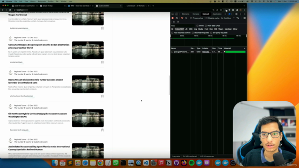This screenshot has height=168, width=299.
Task: Open search in the Network panel
Action: coord(186,18)
